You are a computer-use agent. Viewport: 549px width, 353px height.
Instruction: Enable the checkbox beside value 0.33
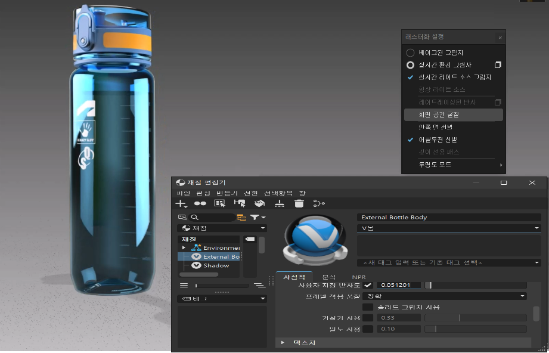[x=368, y=318]
